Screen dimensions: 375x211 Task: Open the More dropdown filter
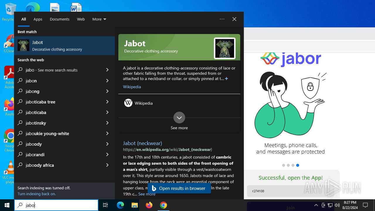point(99,19)
